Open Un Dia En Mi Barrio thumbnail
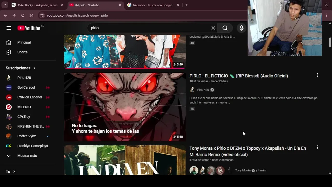Image resolution: width=332 pixels, height=187 pixels. pos(125,160)
